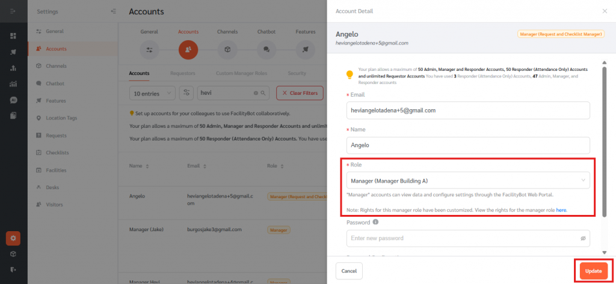The image size is (616, 284).
Task: Click the info icon next to Password
Action: point(375,222)
